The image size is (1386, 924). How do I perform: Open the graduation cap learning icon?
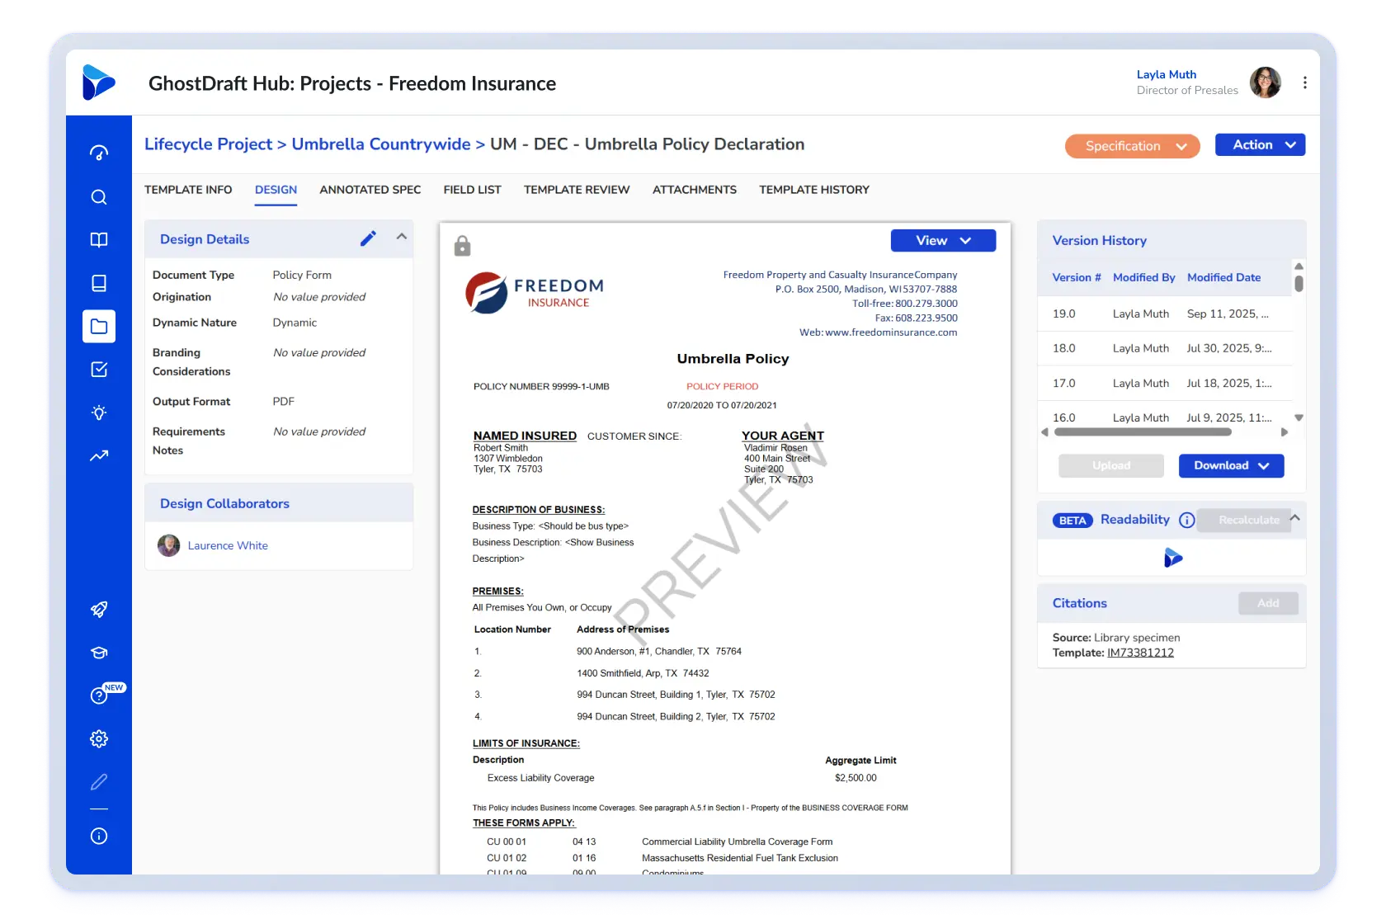pos(99,653)
